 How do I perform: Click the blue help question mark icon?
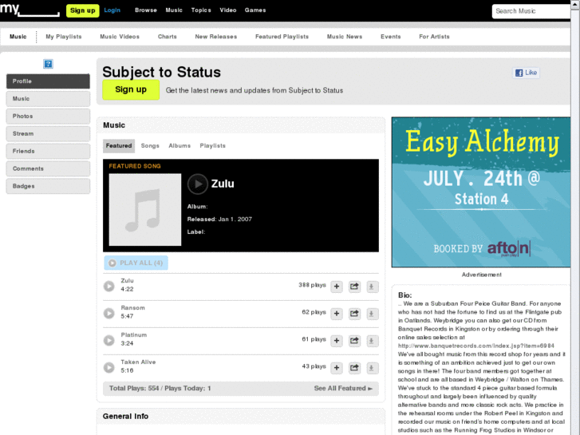(48, 64)
